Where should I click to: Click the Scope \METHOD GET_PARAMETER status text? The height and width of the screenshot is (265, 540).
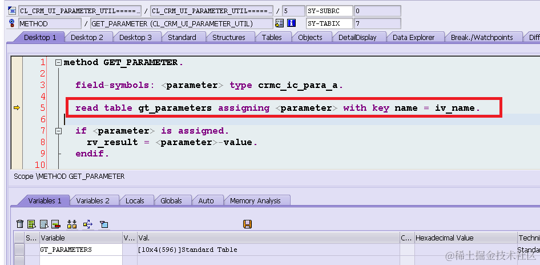69,176
